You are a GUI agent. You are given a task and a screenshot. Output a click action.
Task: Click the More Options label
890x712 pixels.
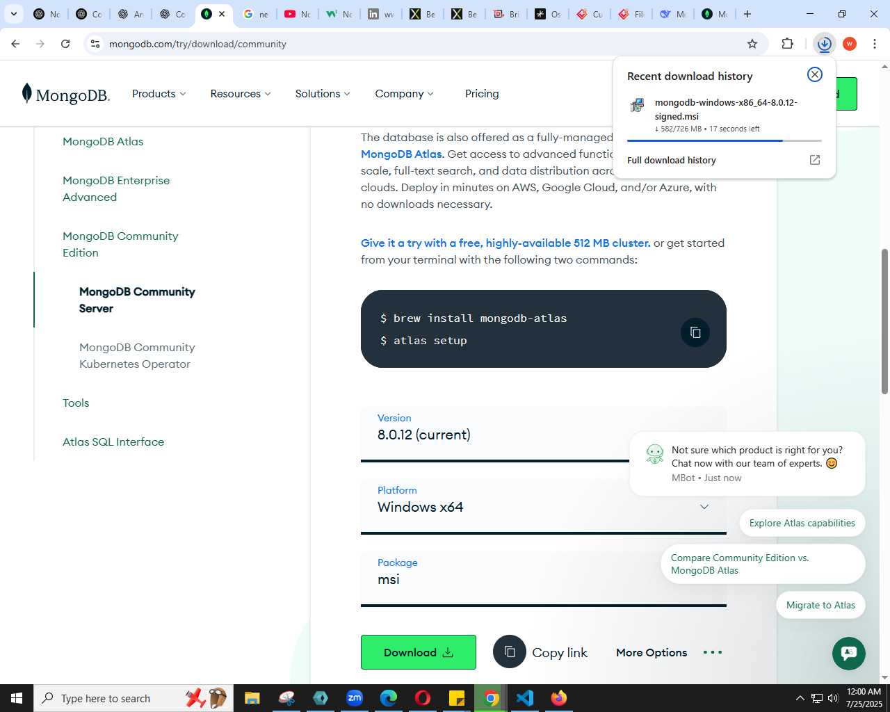pos(652,652)
